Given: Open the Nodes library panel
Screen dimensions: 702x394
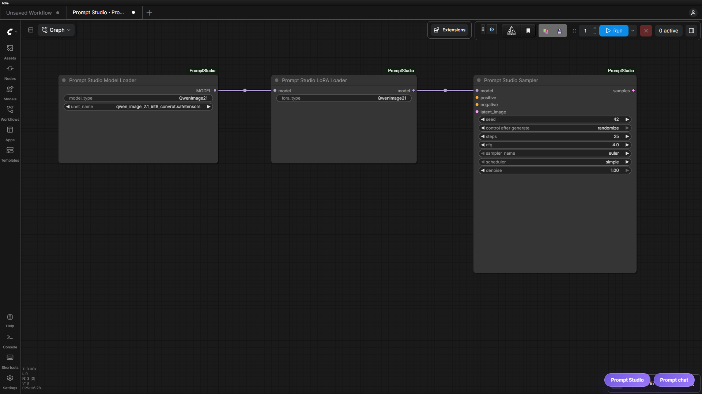Looking at the screenshot, I should coord(10,73).
